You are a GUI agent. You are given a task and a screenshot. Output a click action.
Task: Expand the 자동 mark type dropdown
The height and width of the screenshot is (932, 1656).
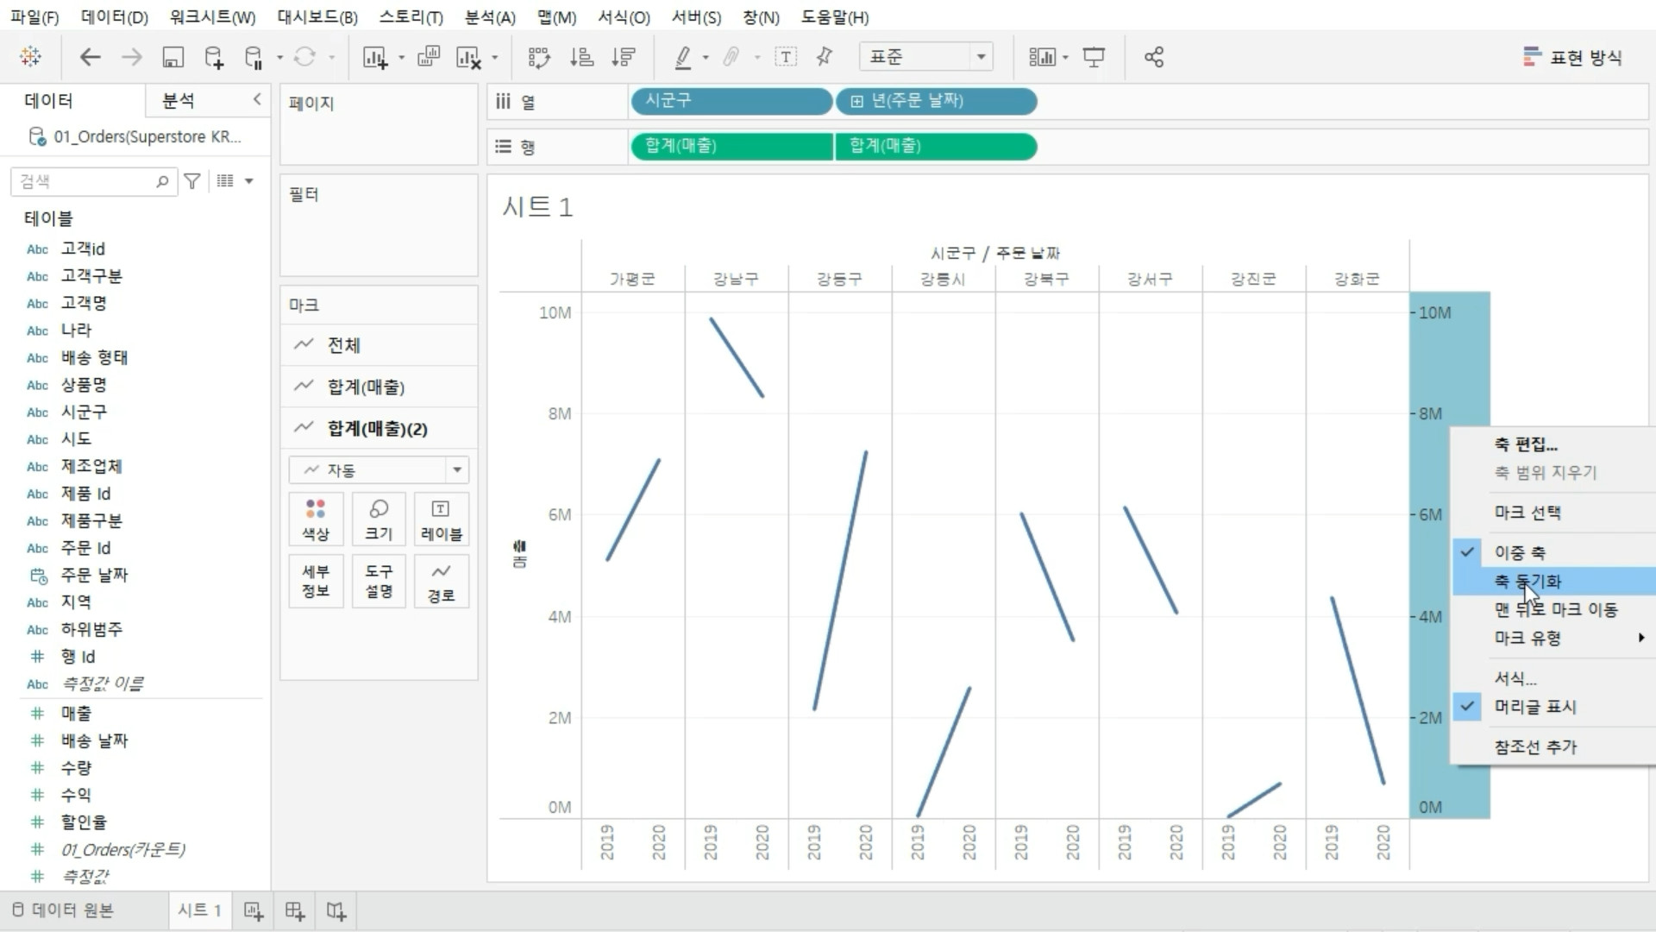coord(456,470)
